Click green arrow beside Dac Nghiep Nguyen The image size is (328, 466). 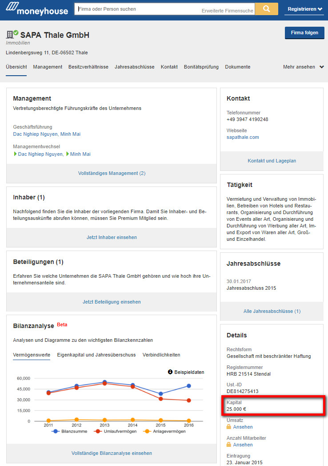(15, 154)
